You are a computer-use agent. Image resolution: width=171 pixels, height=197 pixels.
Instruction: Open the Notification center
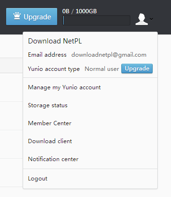[x=53, y=159]
